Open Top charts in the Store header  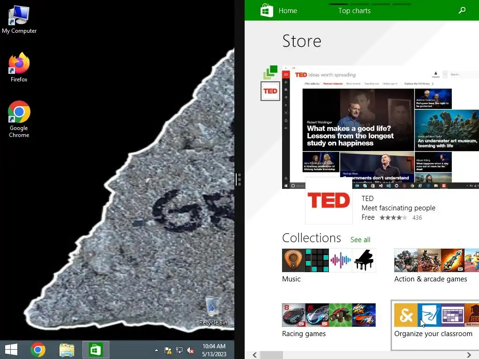pyautogui.click(x=355, y=11)
